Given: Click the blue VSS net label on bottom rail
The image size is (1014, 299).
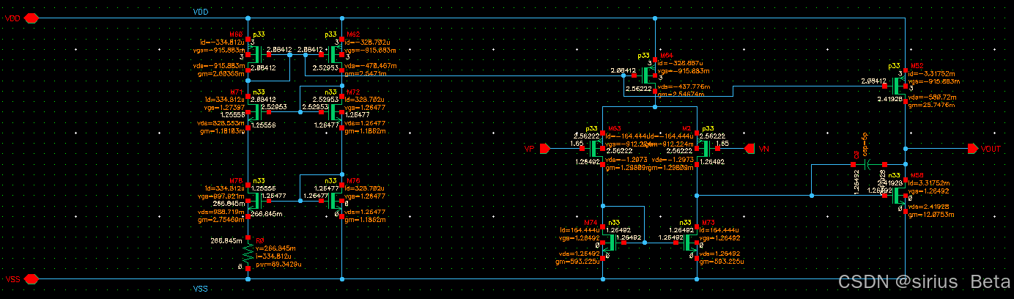Looking at the screenshot, I should 201,287.
